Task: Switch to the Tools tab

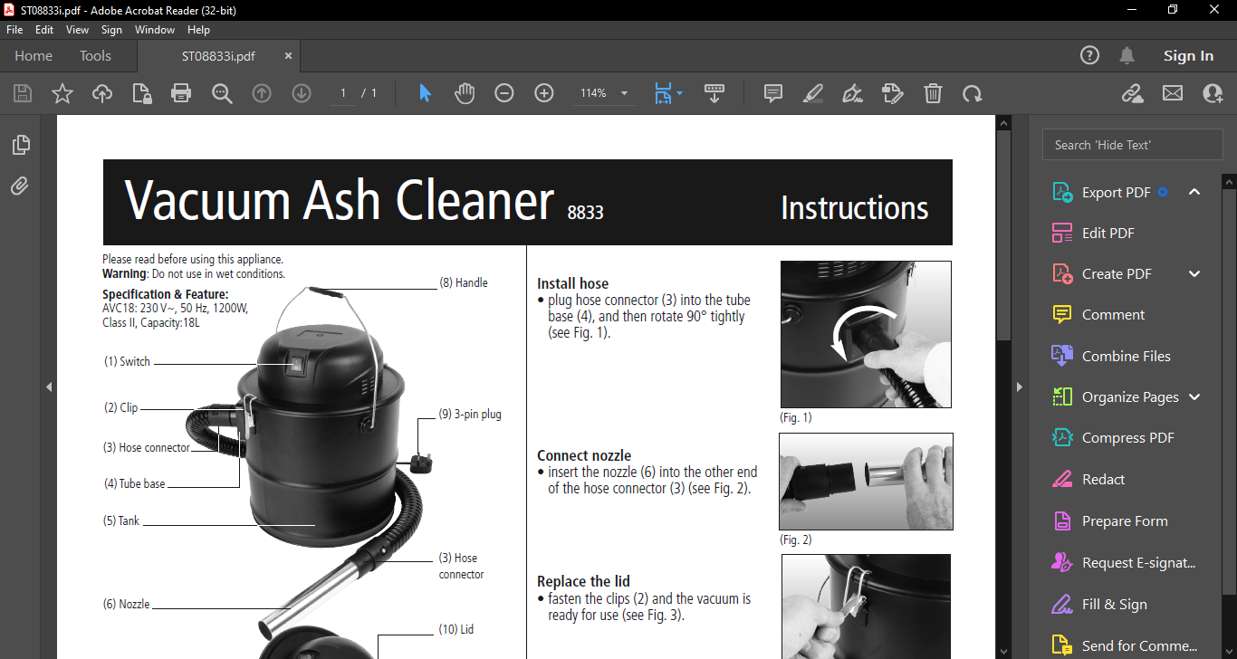Action: (95, 56)
